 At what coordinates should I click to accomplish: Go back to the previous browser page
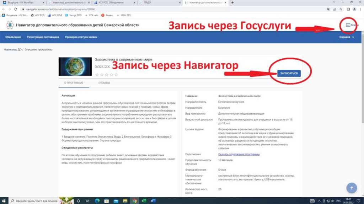coord(4,9)
